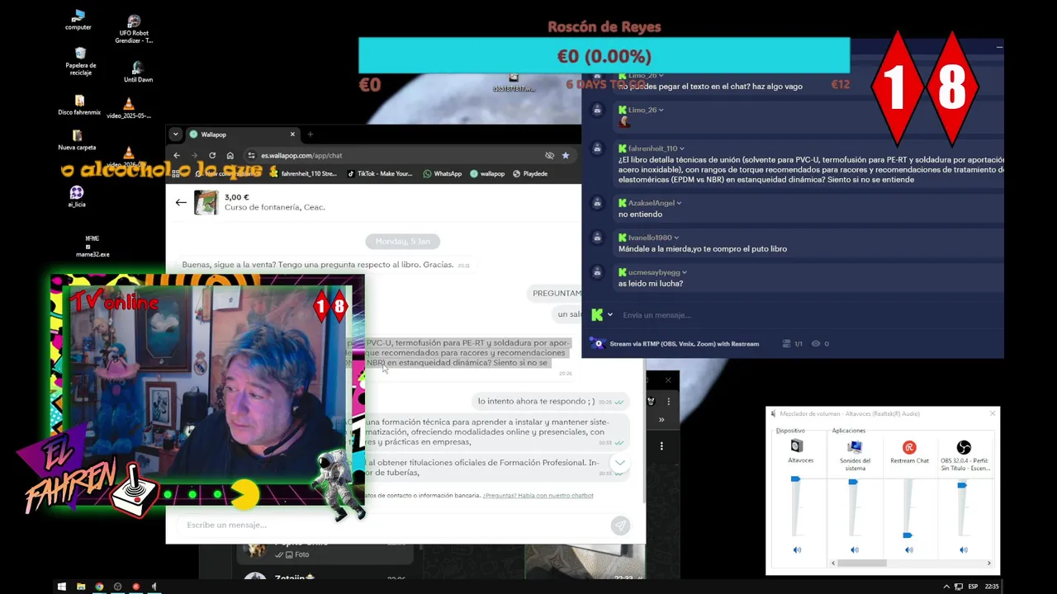The image size is (1057, 594).
Task: Click the Restream Chat app icon in mixer
Action: 909,447
